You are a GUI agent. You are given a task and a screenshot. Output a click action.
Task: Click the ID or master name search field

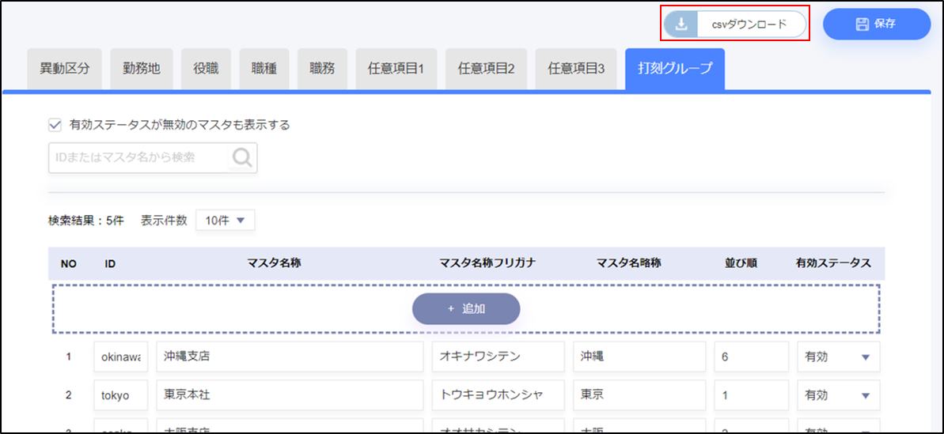coord(139,158)
